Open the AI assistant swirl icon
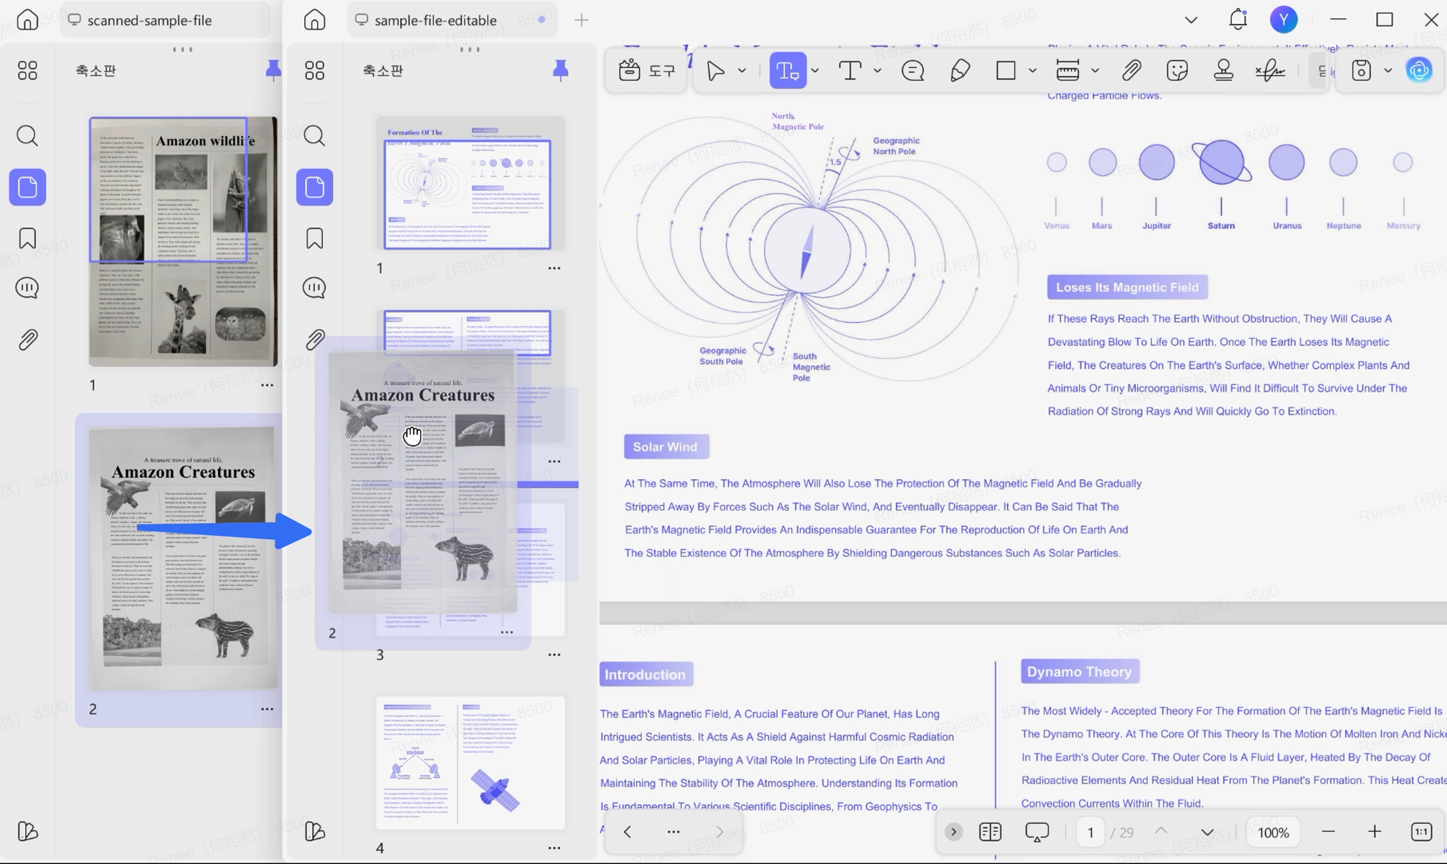This screenshot has width=1447, height=864. (x=1419, y=70)
